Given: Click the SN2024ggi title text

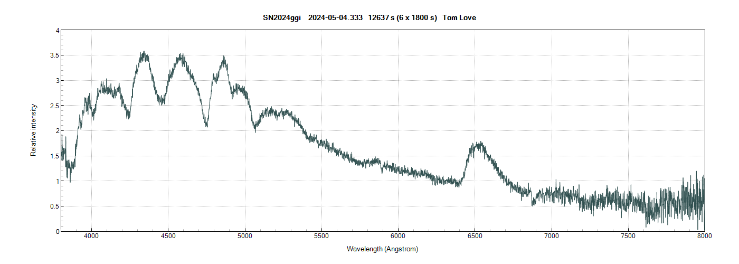Looking at the screenshot, I should pos(281,18).
